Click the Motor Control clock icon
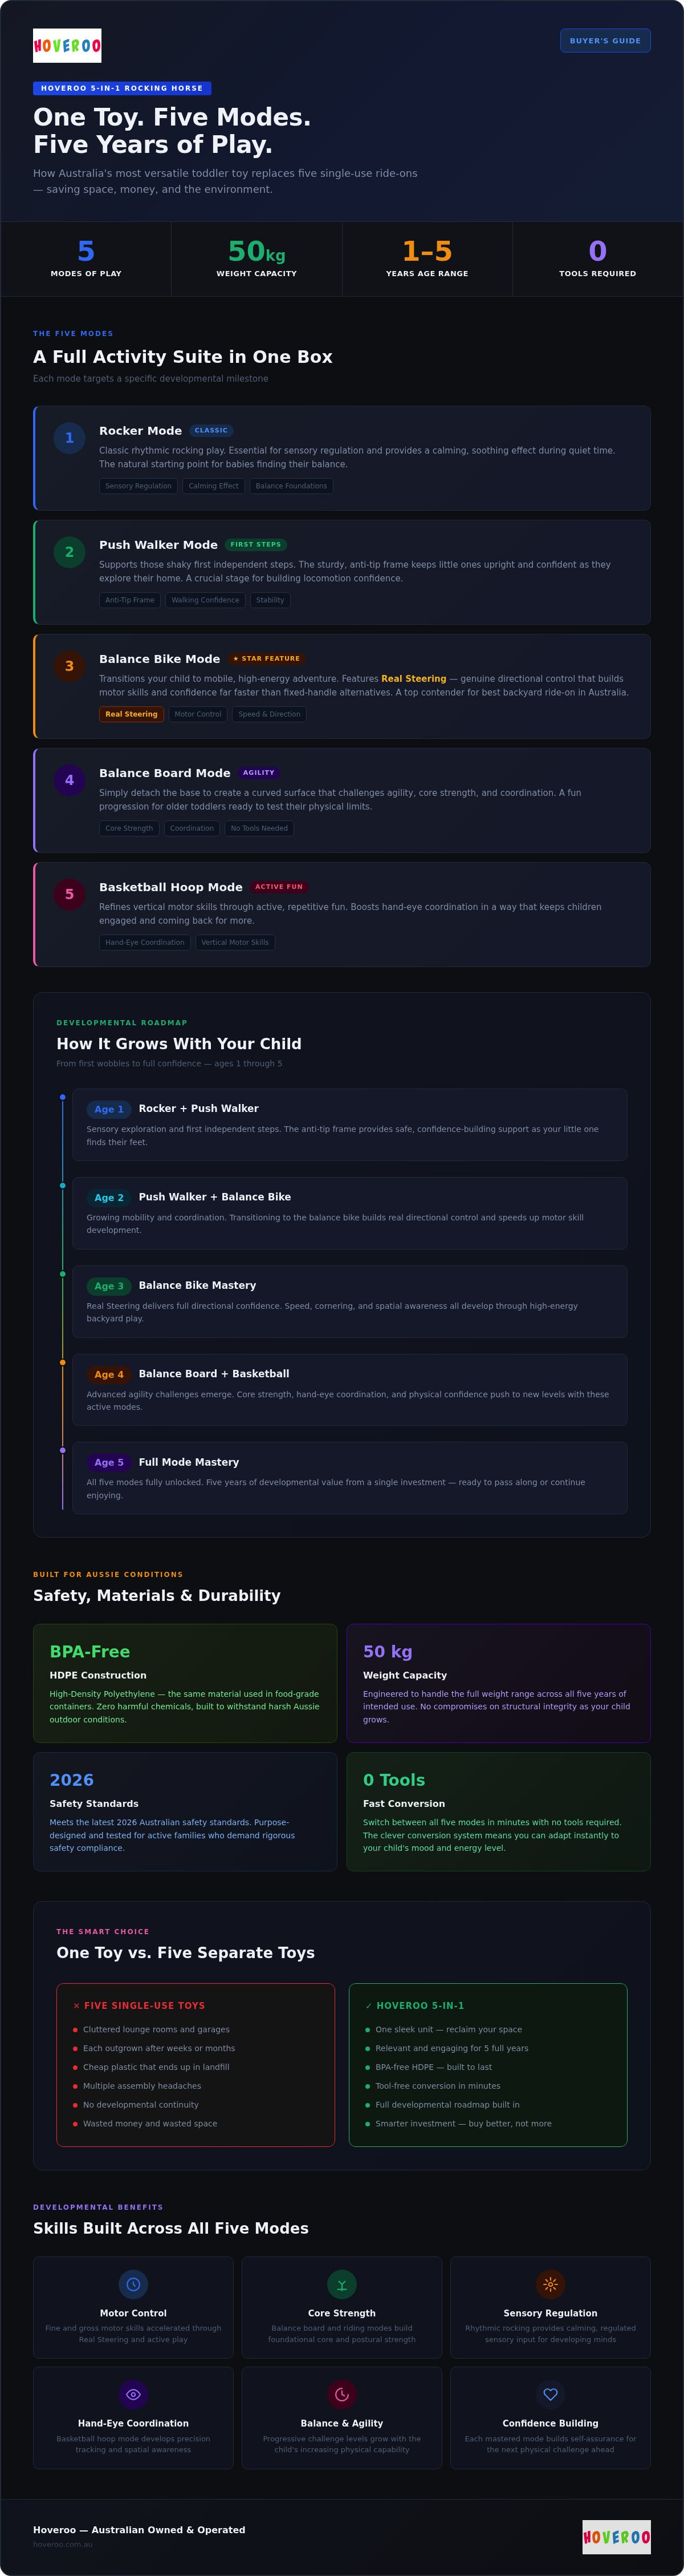 [133, 2285]
